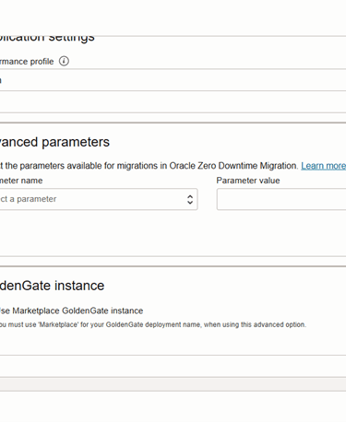Open the performance profile selection field

click(173, 80)
